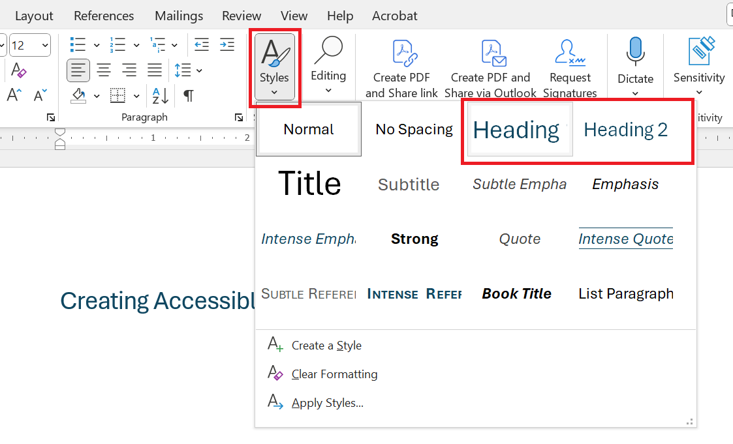Align paragraph text right

tap(129, 70)
